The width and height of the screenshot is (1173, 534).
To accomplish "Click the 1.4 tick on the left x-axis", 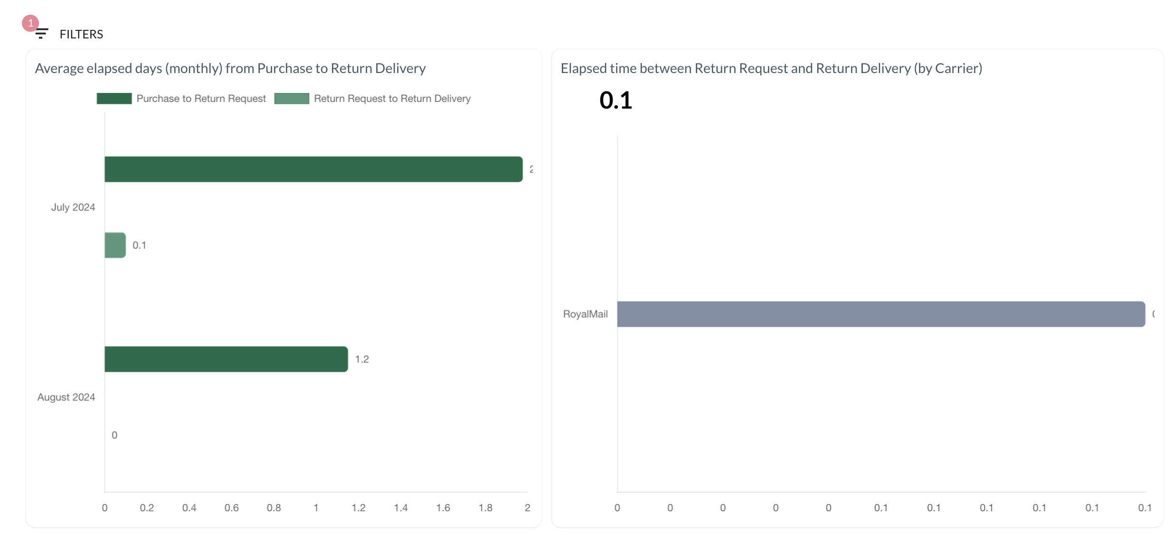I will click(401, 507).
